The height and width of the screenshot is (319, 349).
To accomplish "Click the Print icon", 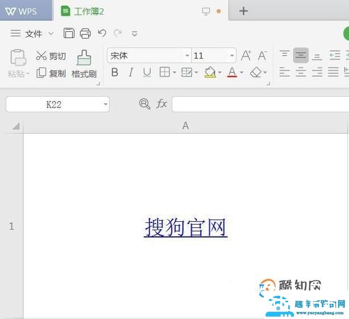I will click(85, 34).
